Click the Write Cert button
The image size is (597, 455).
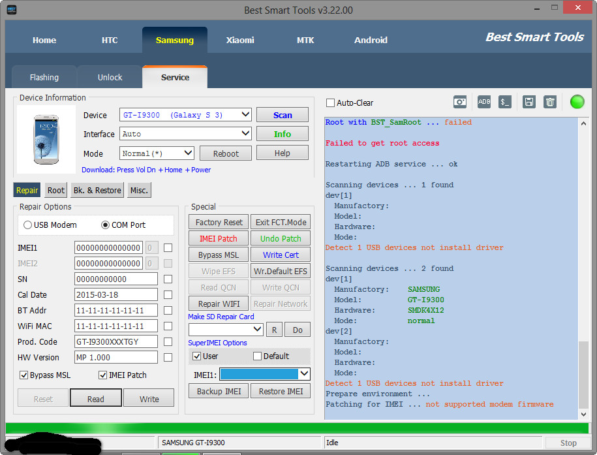[281, 255]
